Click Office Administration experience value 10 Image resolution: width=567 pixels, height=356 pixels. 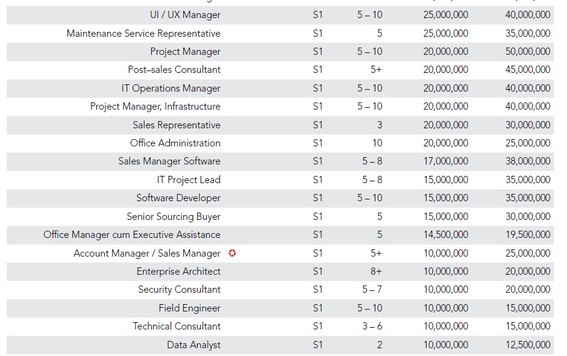coord(377,143)
